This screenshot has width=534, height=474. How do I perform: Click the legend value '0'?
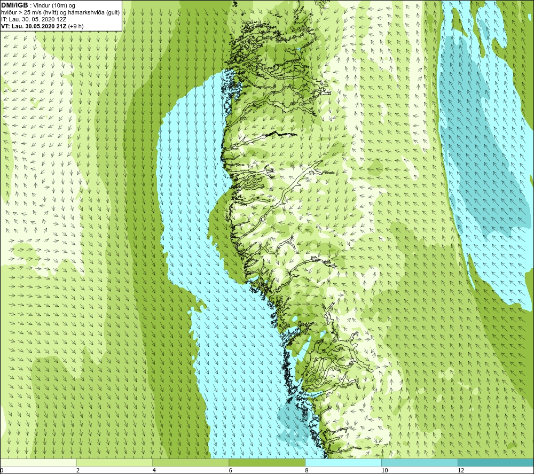coord(2,470)
